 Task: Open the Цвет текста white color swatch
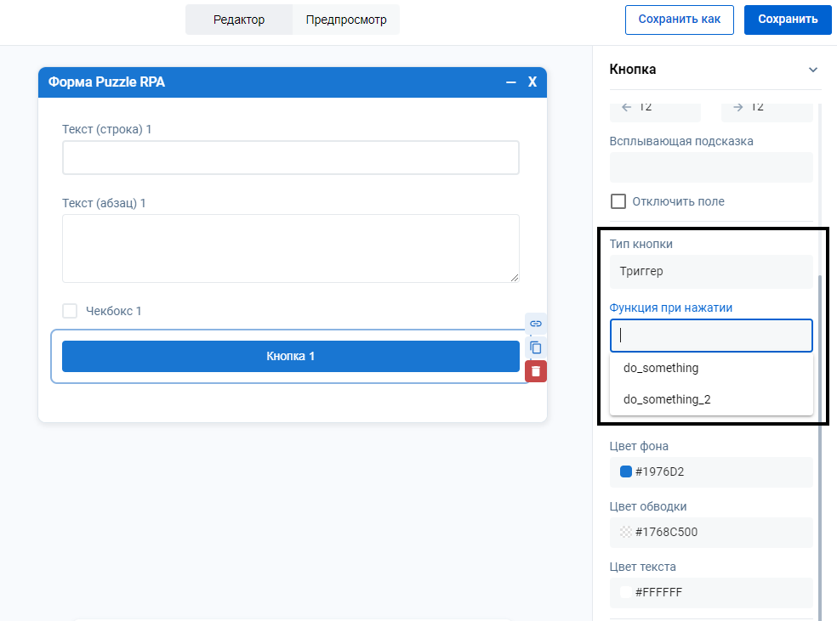626,593
